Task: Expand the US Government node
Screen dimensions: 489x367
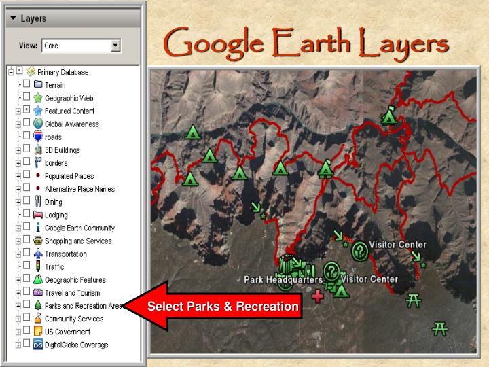Action: point(18,332)
